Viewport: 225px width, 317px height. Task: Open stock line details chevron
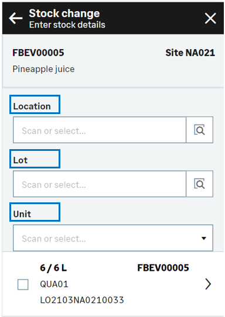(208, 284)
